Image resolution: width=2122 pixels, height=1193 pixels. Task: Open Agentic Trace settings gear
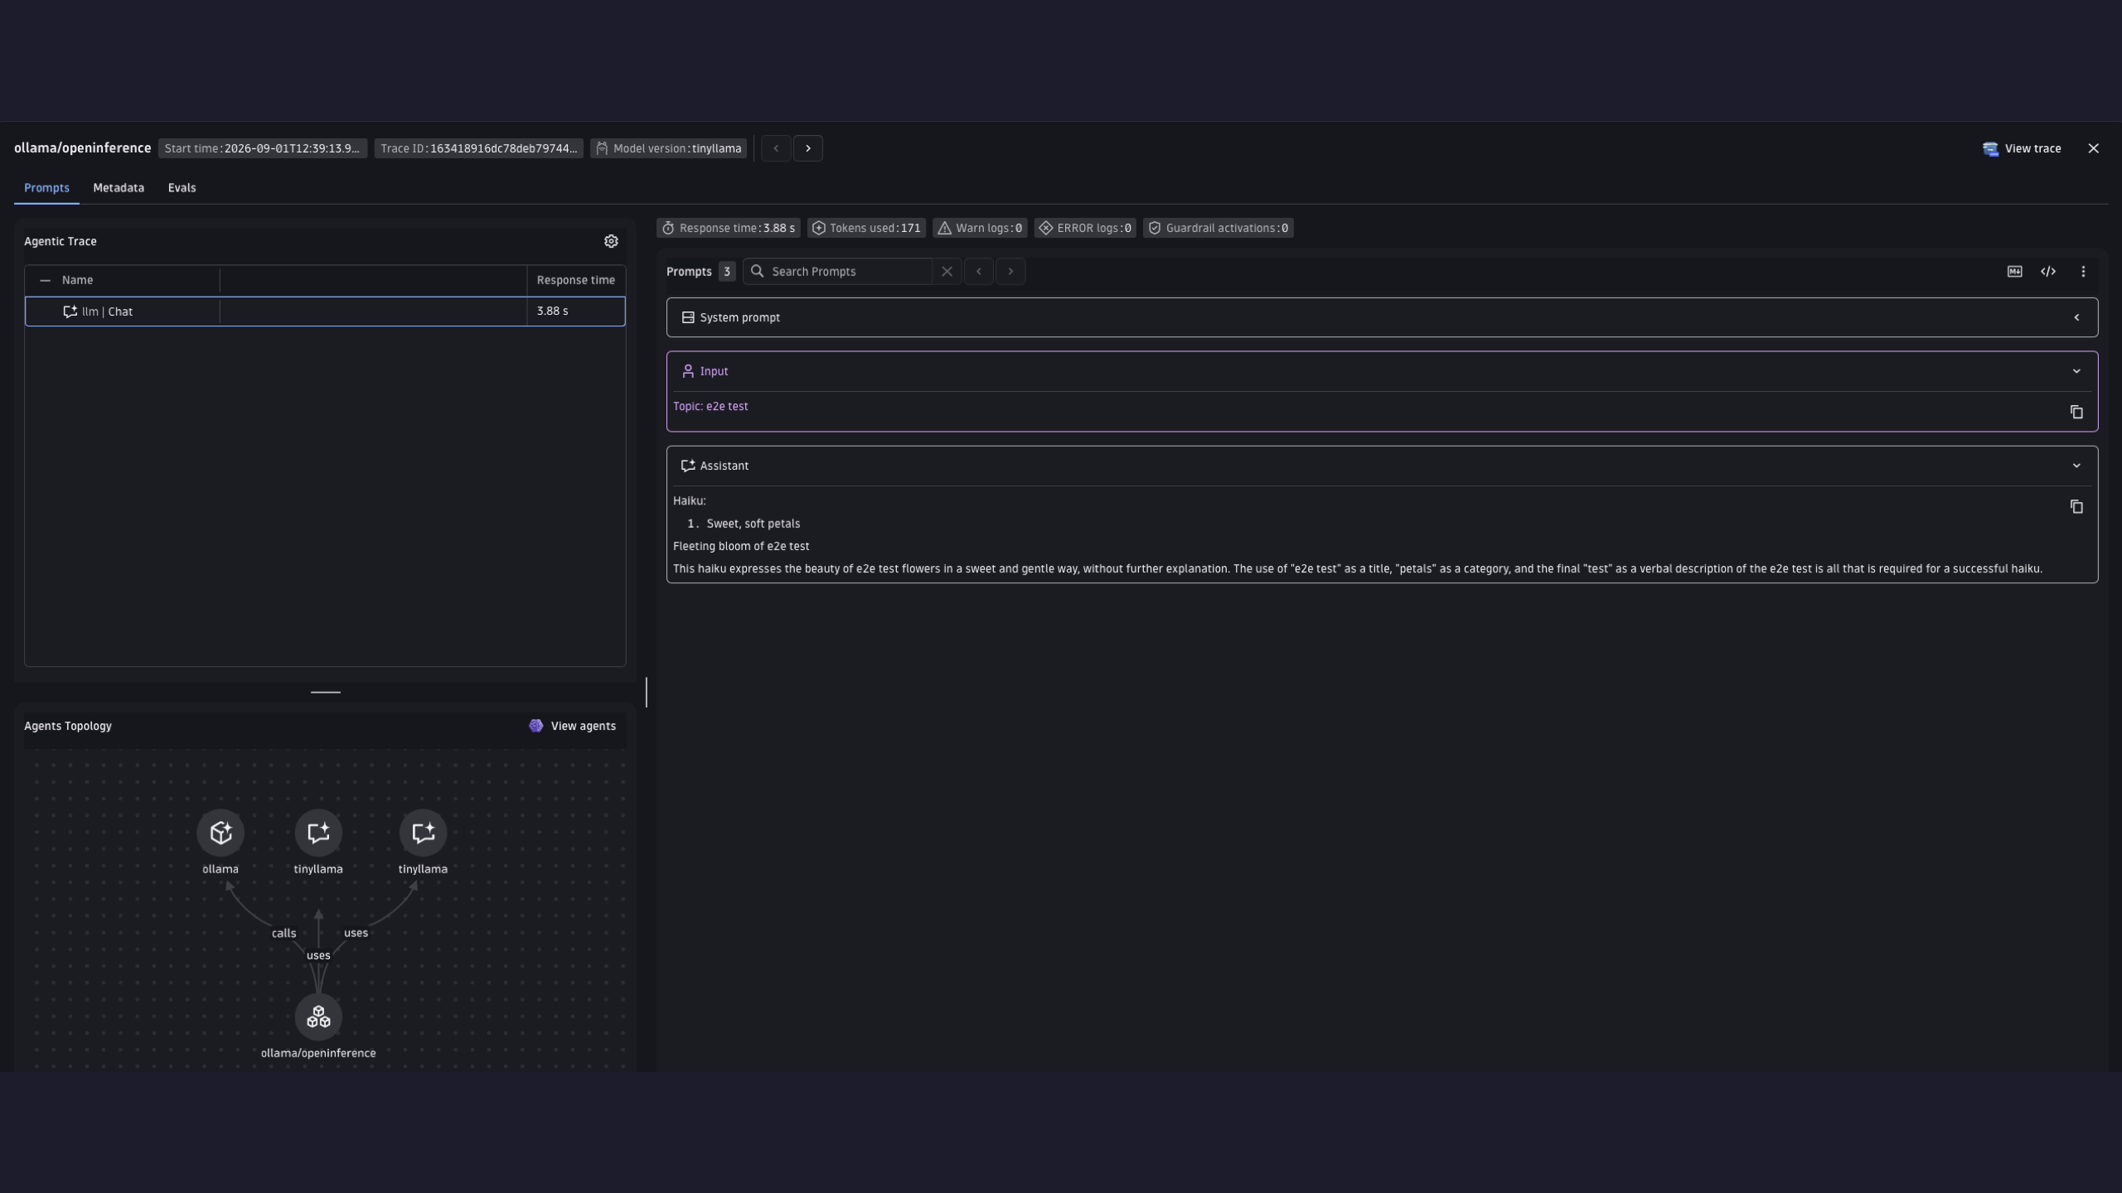[611, 241]
